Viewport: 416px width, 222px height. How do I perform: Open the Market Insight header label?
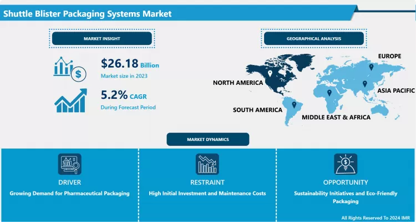tap(102, 38)
